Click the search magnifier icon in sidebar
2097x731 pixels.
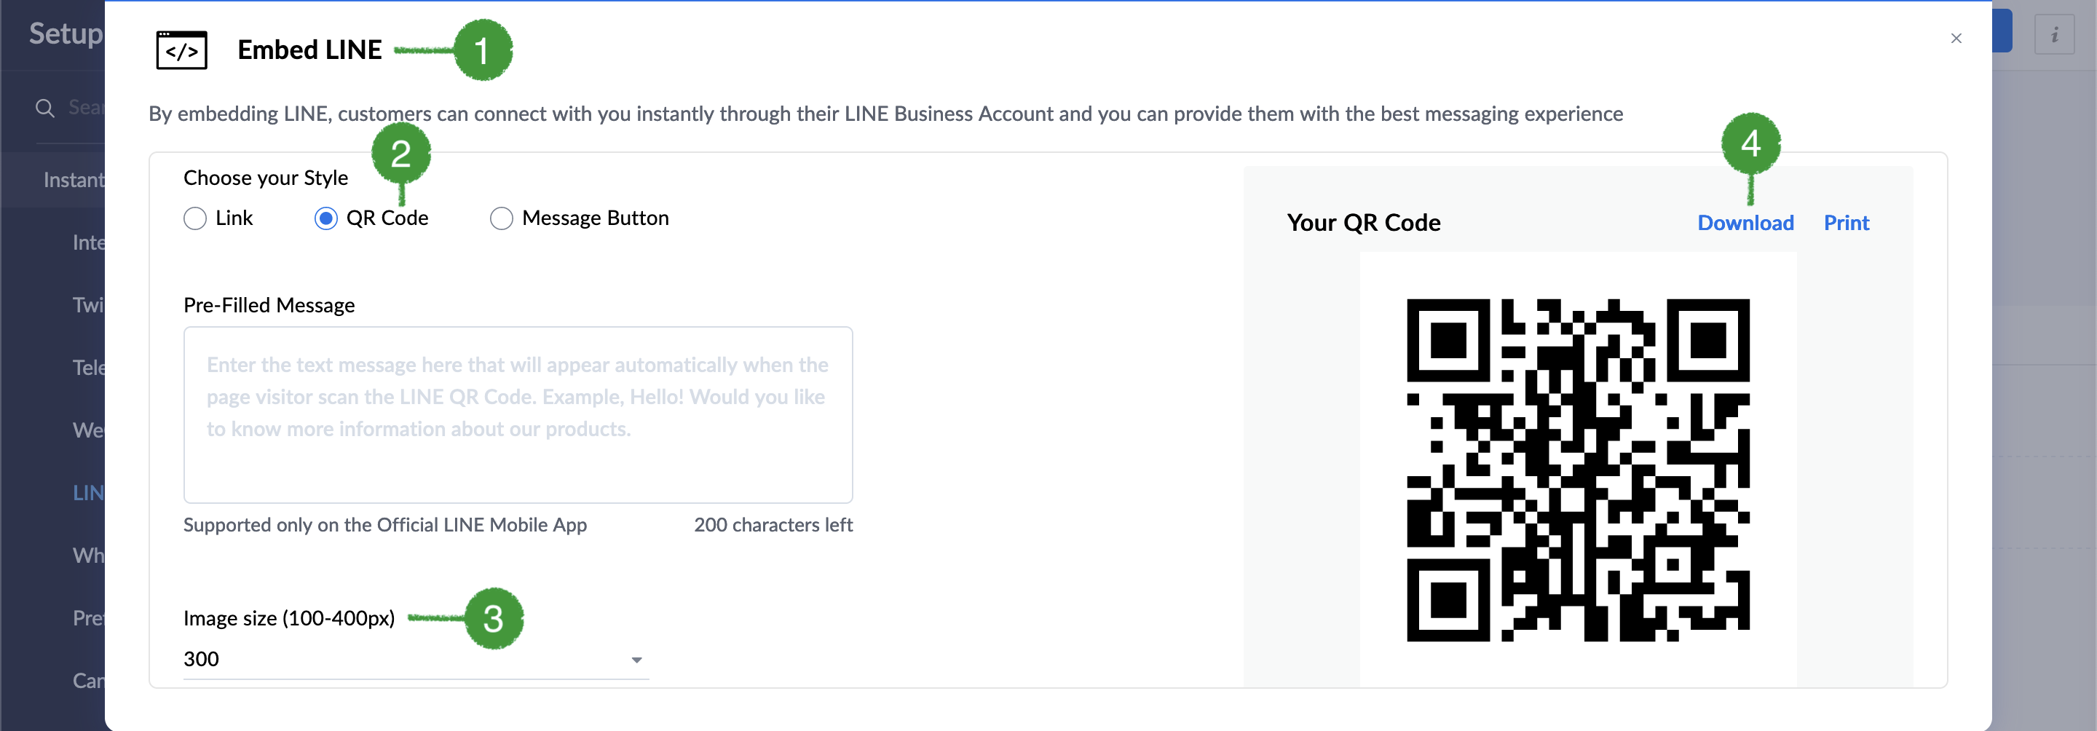[44, 108]
